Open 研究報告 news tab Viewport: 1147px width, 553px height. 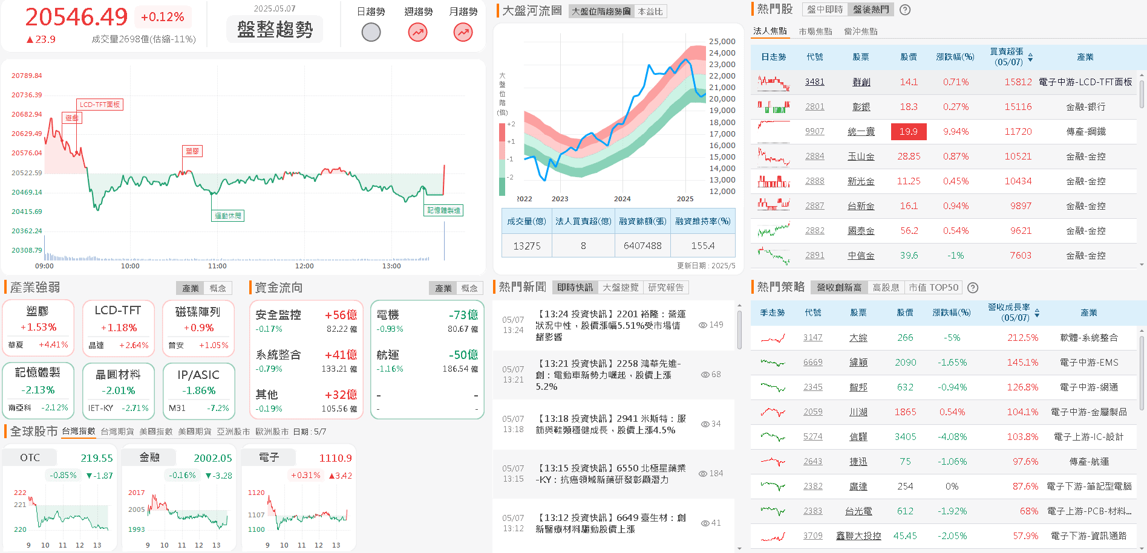coord(666,288)
